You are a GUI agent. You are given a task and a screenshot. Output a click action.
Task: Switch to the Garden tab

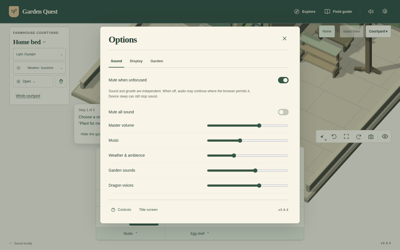(x=157, y=61)
